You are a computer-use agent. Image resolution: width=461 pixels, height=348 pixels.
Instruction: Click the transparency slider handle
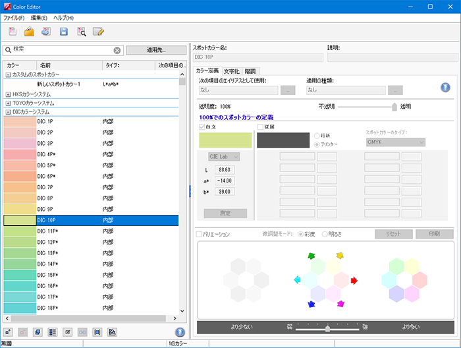pyautogui.click(x=394, y=107)
